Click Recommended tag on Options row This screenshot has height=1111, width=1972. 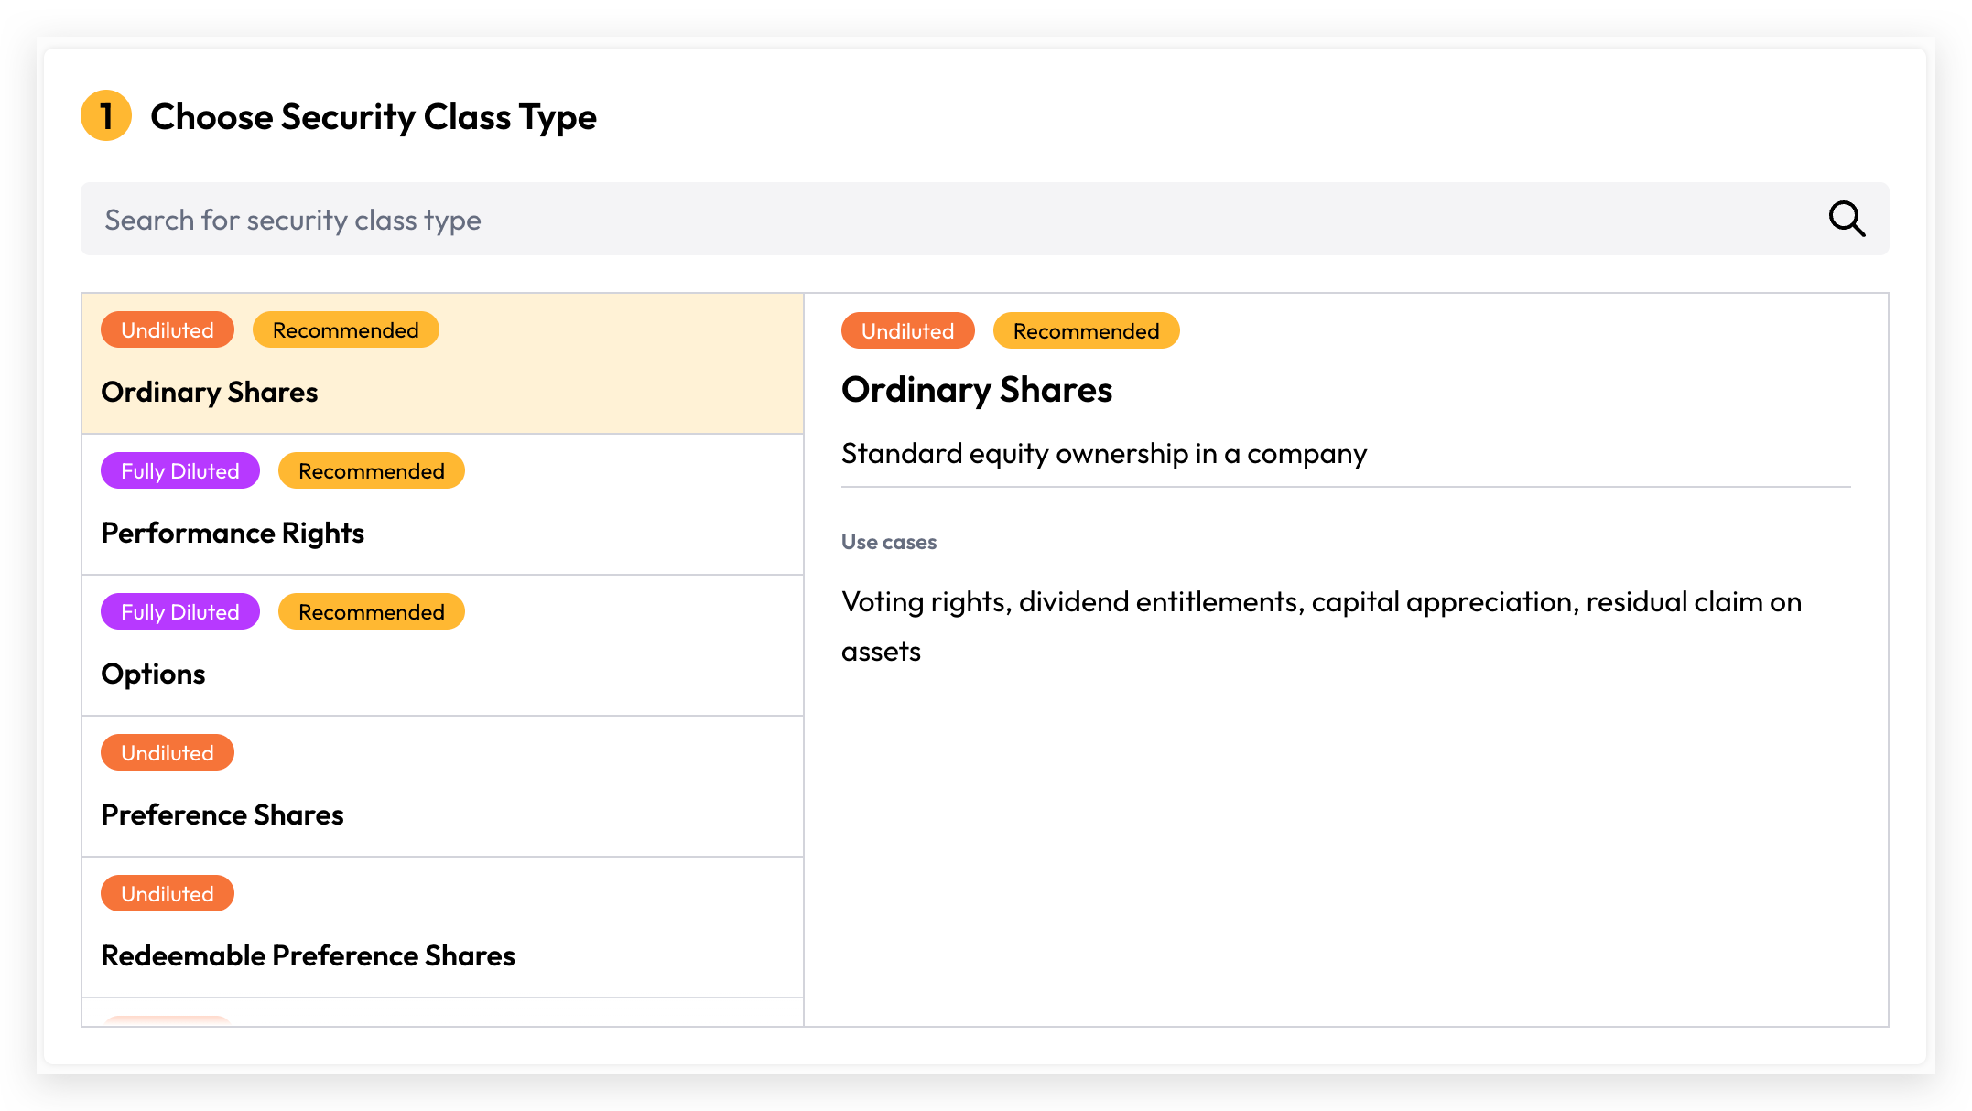click(372, 612)
